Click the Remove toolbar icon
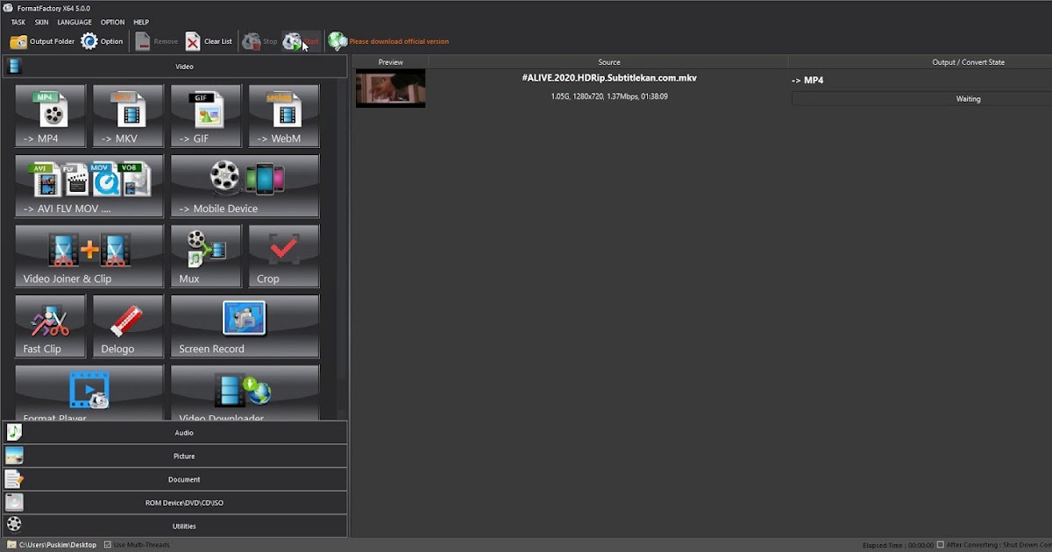The height and width of the screenshot is (552, 1052). click(x=143, y=41)
